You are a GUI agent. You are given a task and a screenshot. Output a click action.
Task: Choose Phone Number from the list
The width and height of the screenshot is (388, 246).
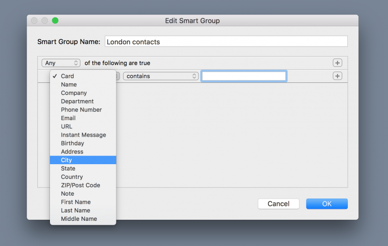click(x=83, y=109)
